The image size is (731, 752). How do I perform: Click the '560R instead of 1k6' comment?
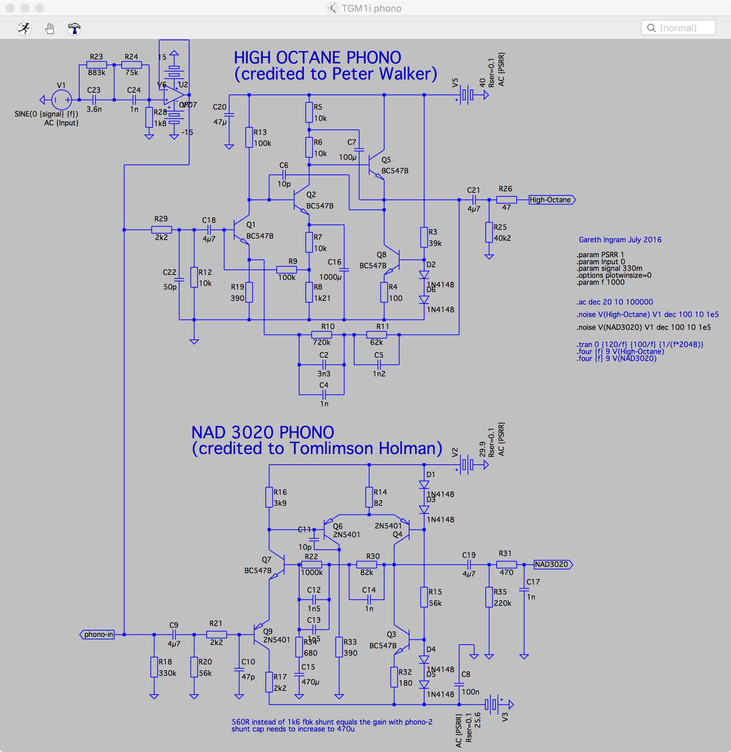point(332,722)
